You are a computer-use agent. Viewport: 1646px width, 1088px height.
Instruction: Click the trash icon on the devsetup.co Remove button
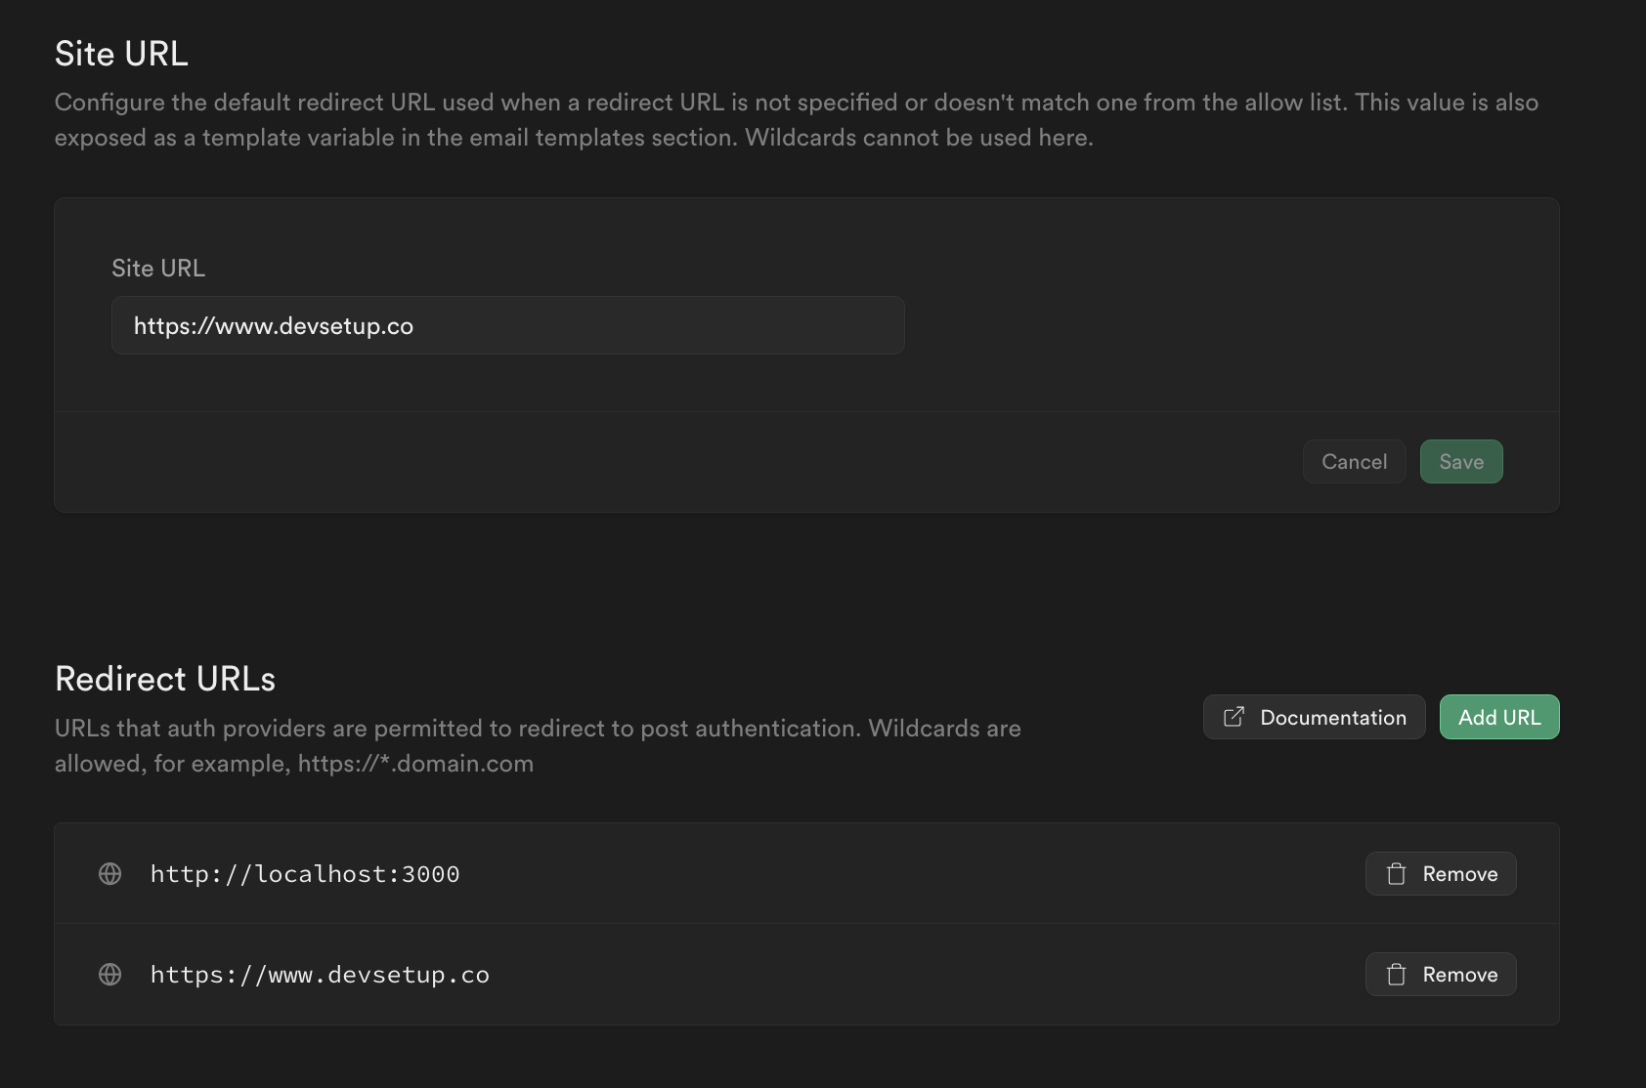[1396, 974]
